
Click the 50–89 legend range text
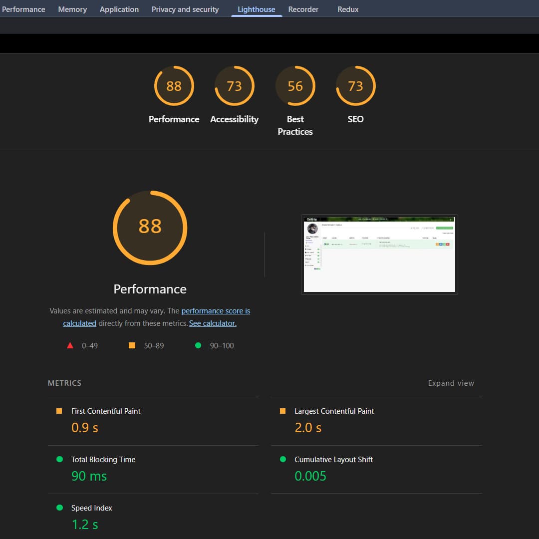(154, 345)
